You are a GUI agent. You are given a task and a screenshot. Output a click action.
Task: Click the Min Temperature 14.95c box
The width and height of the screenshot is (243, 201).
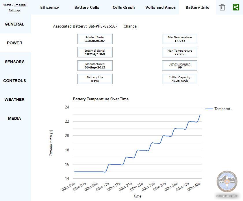(x=180, y=39)
